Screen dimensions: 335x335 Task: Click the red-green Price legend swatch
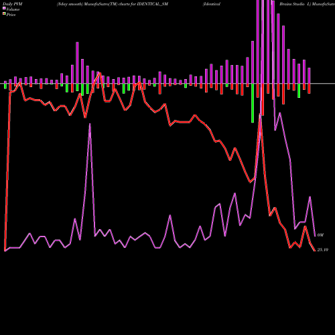click(x=4, y=14)
